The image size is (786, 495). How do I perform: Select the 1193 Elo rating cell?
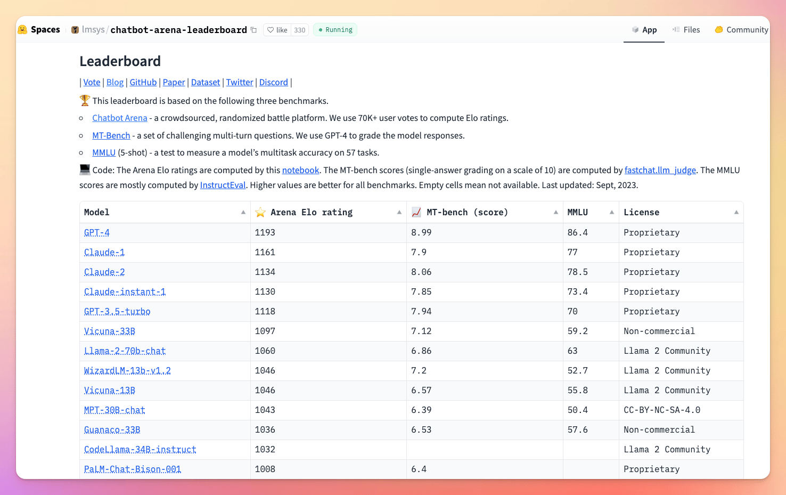click(x=329, y=233)
